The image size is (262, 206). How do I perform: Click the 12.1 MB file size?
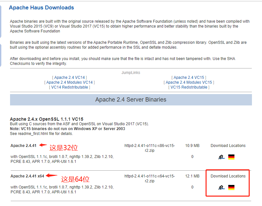coord(192,176)
